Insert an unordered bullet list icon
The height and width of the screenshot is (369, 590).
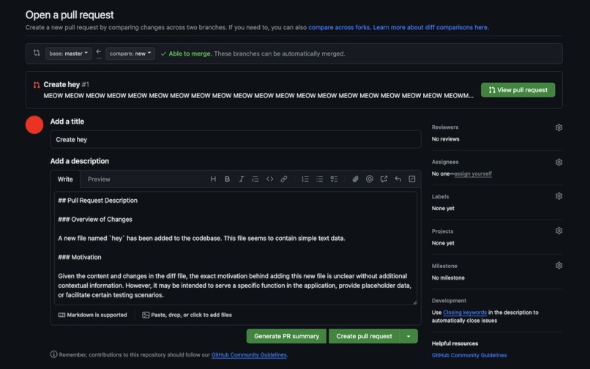(x=319, y=179)
